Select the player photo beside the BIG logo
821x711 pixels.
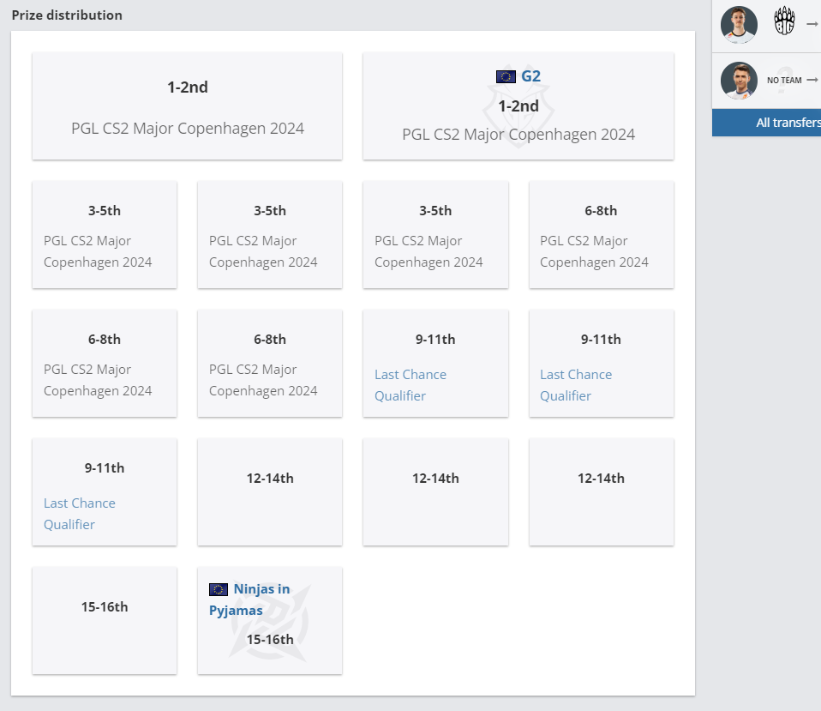(x=739, y=25)
